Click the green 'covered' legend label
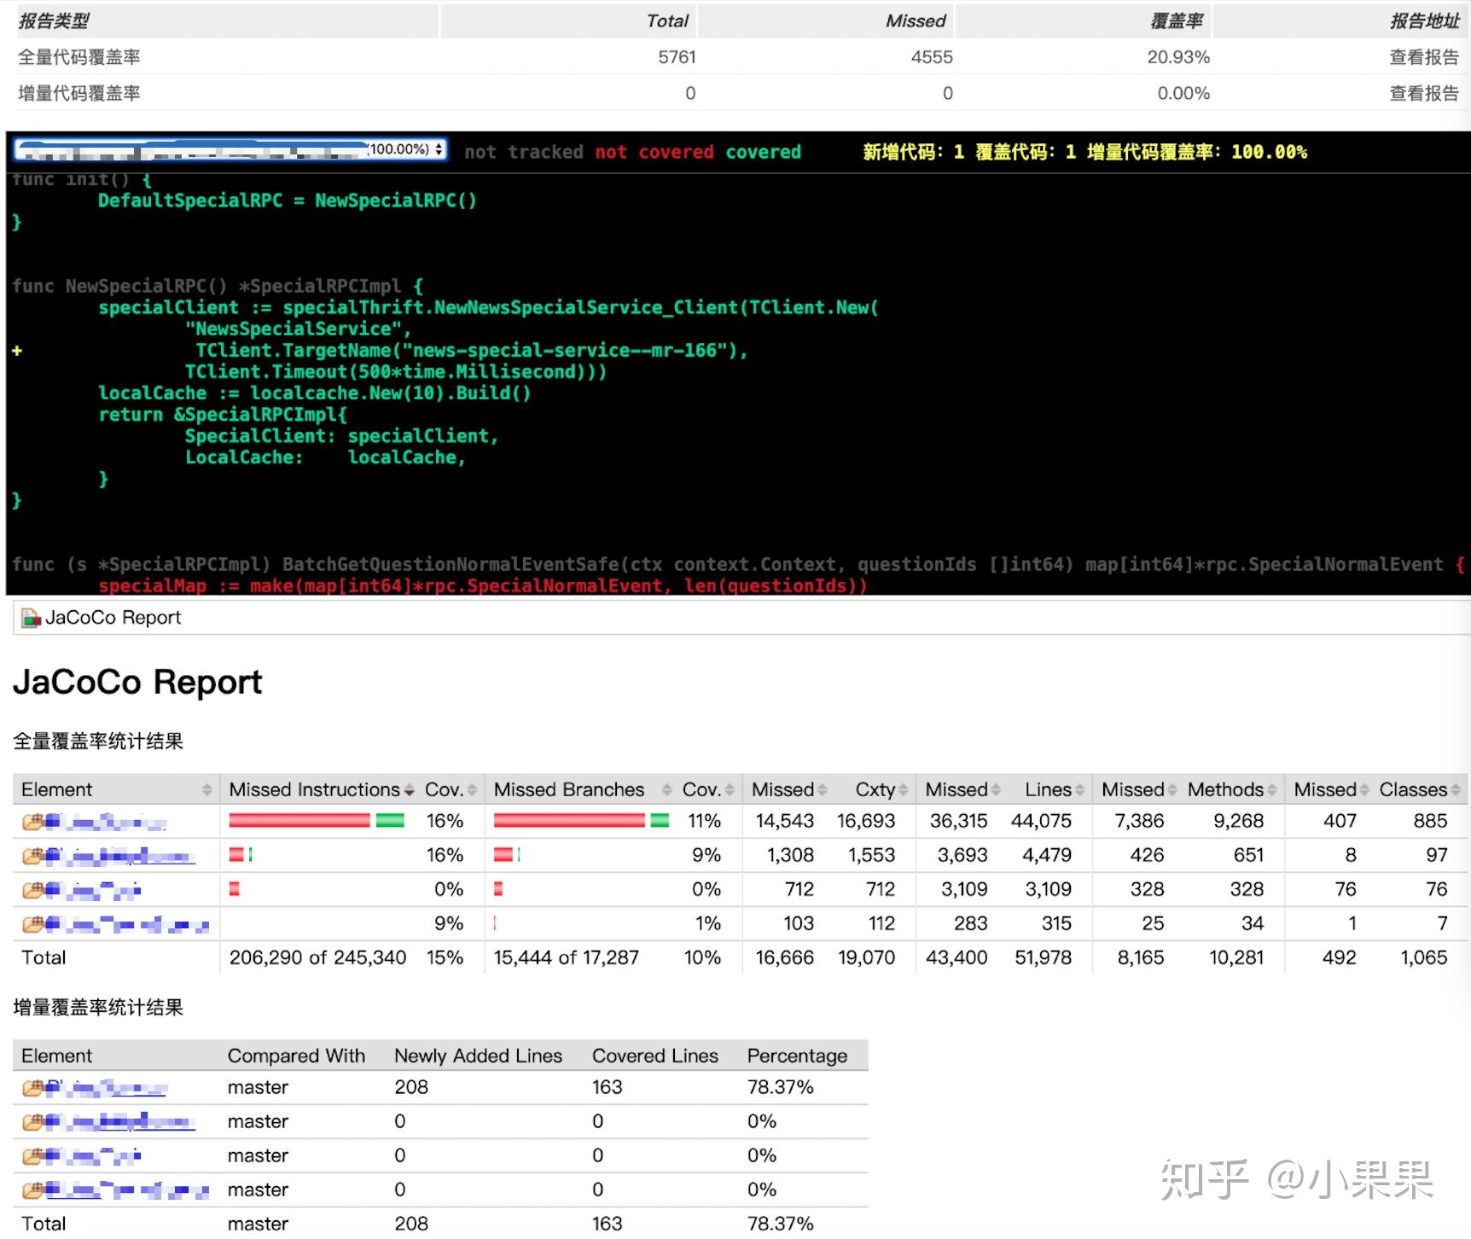The width and height of the screenshot is (1471, 1239). coord(764,152)
